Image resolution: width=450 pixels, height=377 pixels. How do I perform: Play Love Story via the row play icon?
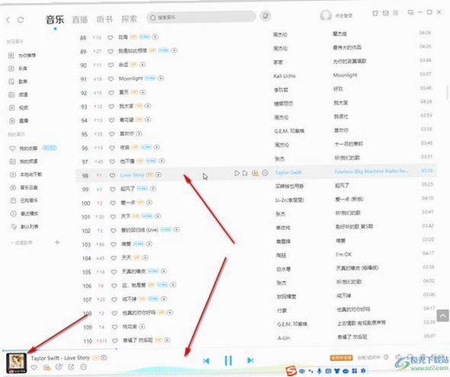[236, 173]
